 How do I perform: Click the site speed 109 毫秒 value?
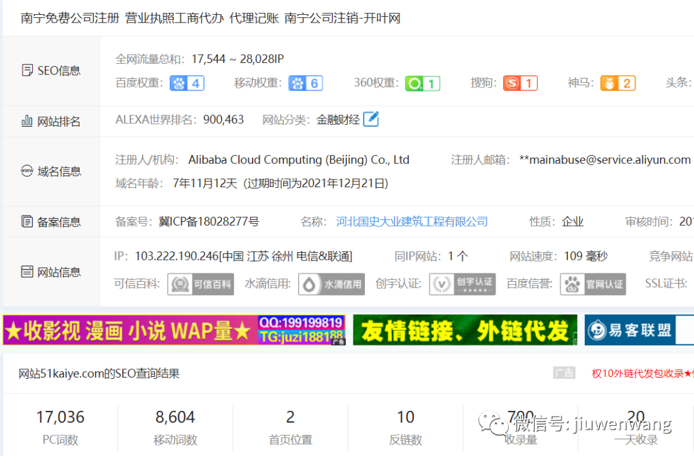click(x=586, y=256)
